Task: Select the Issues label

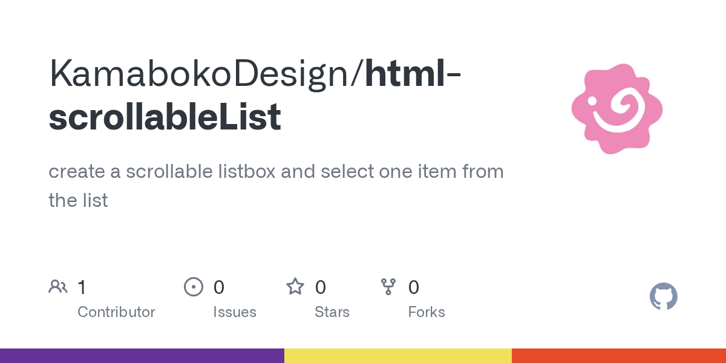Action: click(x=235, y=312)
